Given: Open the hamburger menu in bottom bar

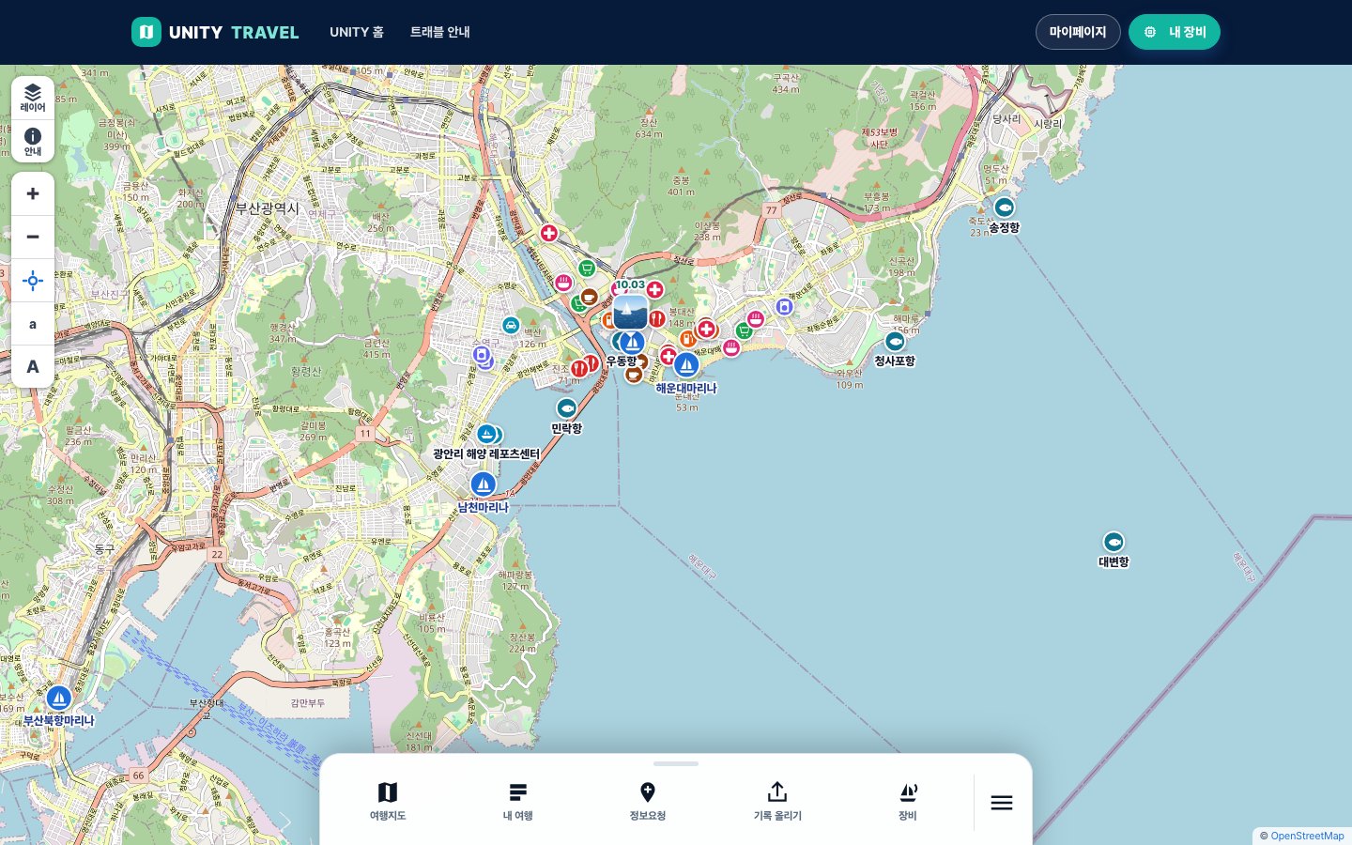Looking at the screenshot, I should [x=1002, y=803].
